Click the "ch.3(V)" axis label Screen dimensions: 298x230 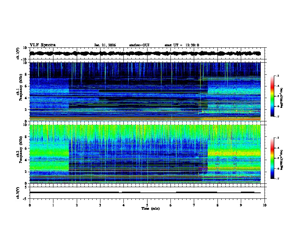(x=18, y=193)
